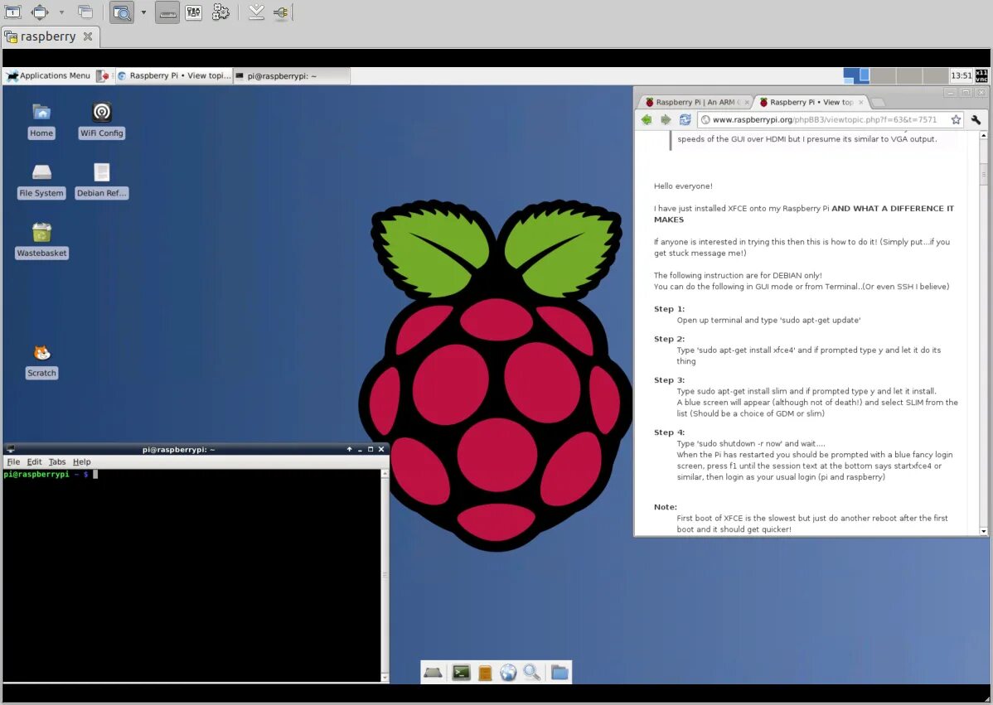Click the 'Step 4:' heading in the forum post
Screen dimensions: 993x705
(x=669, y=432)
